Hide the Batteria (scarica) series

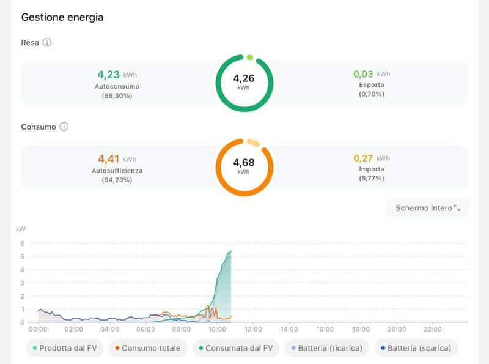pos(416,348)
